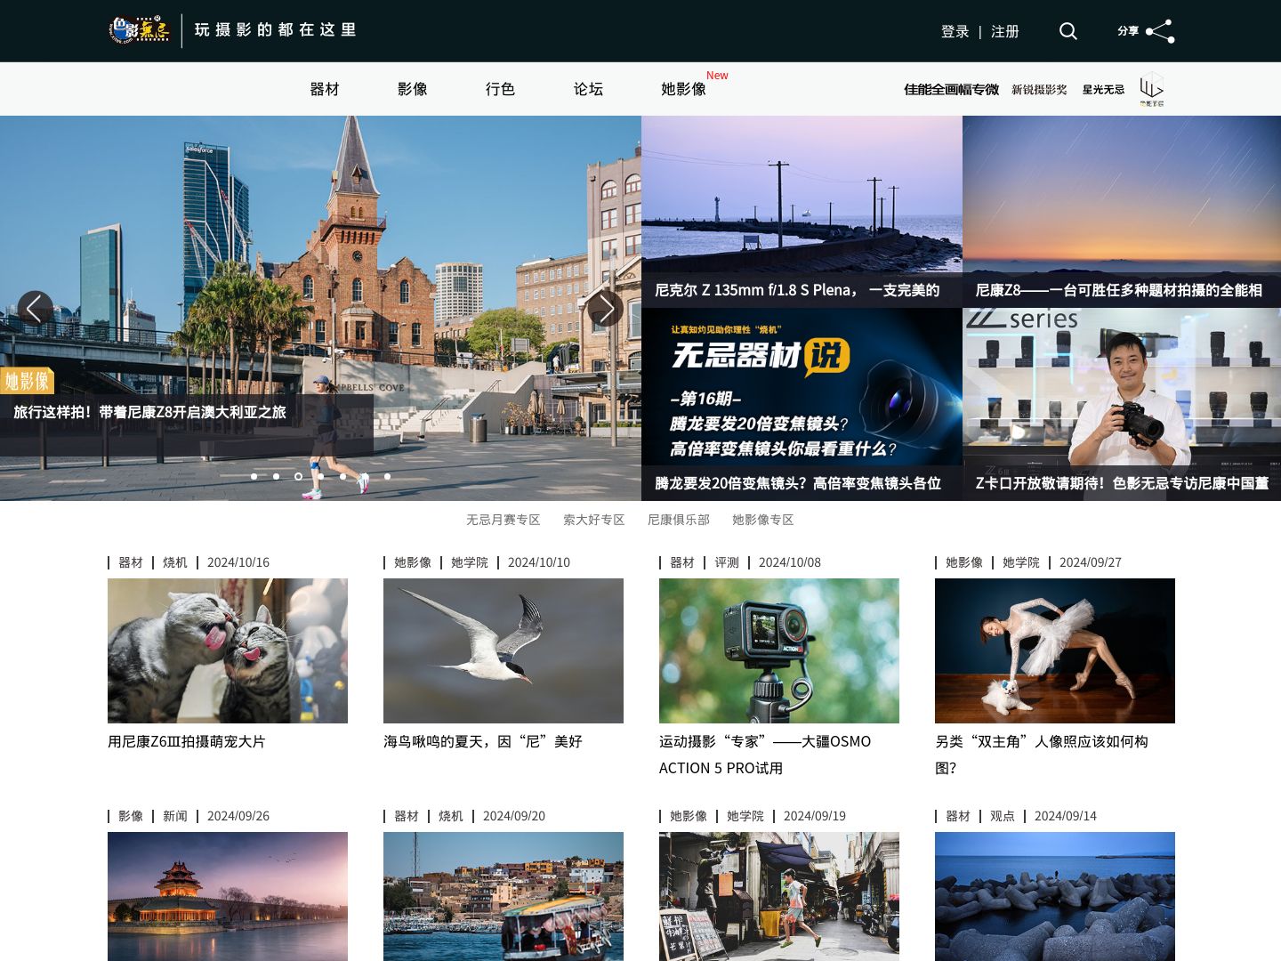The height and width of the screenshot is (961, 1281).
Task: Click the 她影像 yellow badge on the banner
Action: tap(28, 381)
